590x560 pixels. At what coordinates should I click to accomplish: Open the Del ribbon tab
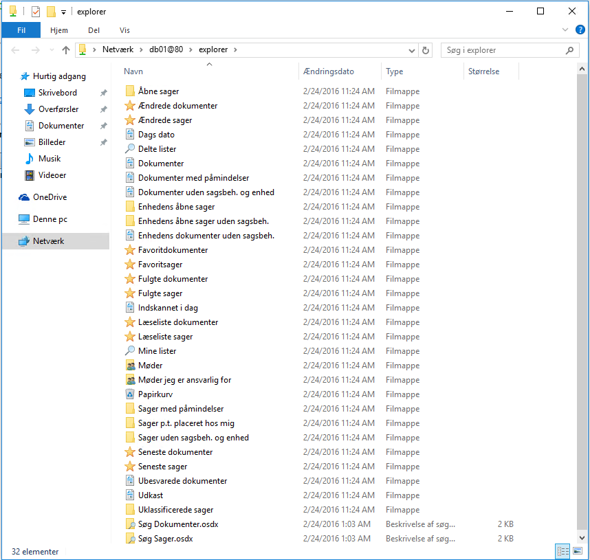[94, 30]
